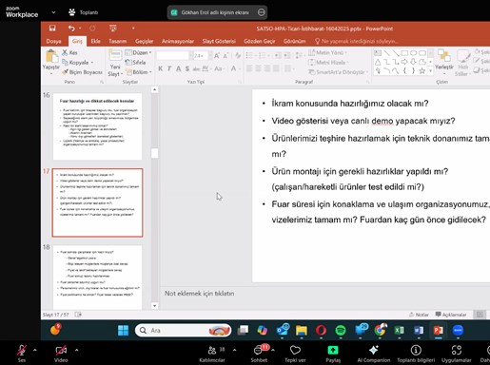Viewport: 490px width, 365px height.
Task: Click the Save icon in PowerPoint title bar
Action: click(52, 29)
